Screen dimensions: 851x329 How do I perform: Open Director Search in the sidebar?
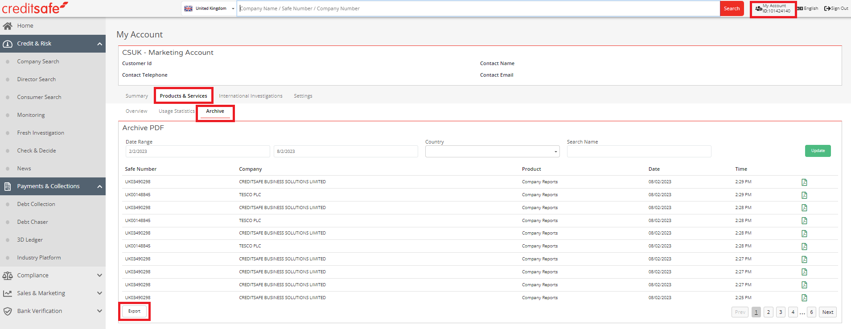(x=37, y=79)
